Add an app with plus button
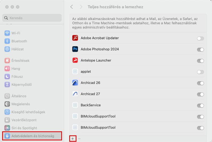This screenshot has width=212, height=142. point(73,139)
